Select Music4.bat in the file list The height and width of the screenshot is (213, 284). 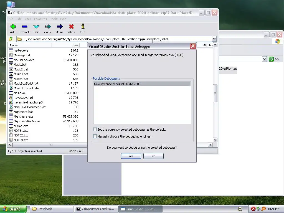(21, 79)
